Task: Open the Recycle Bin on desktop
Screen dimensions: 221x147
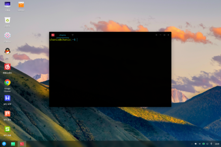Action: click(8, 20)
